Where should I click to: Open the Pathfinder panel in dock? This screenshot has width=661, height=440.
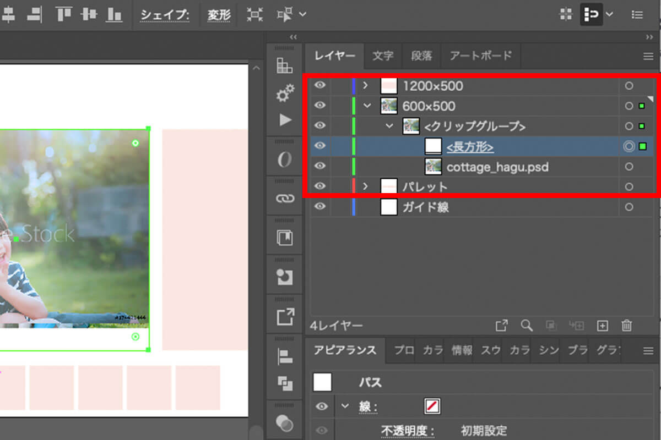point(285,383)
